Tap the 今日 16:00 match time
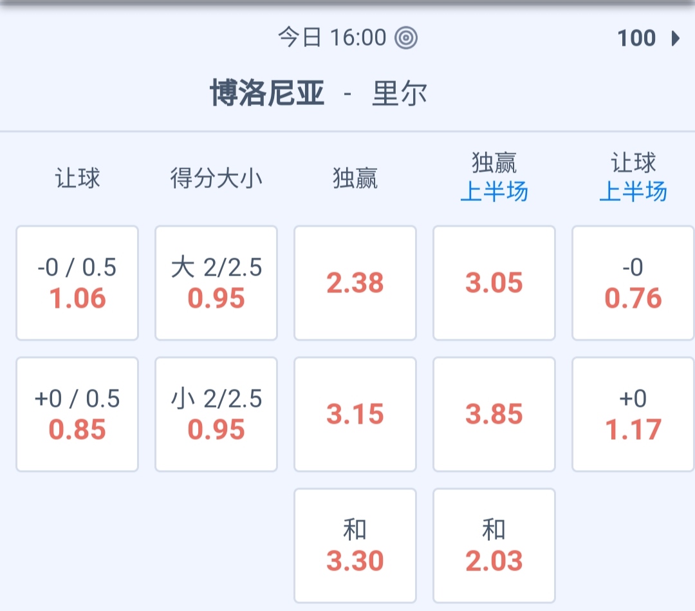This screenshot has width=695, height=611. click(x=332, y=38)
